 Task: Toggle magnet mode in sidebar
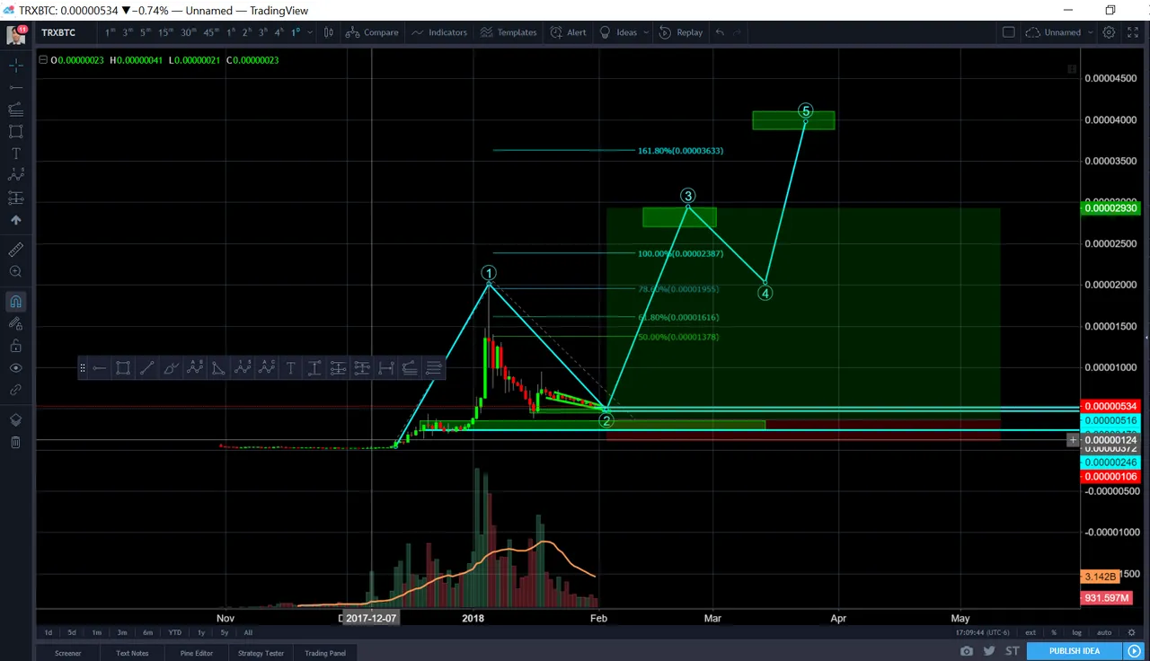[x=15, y=302]
